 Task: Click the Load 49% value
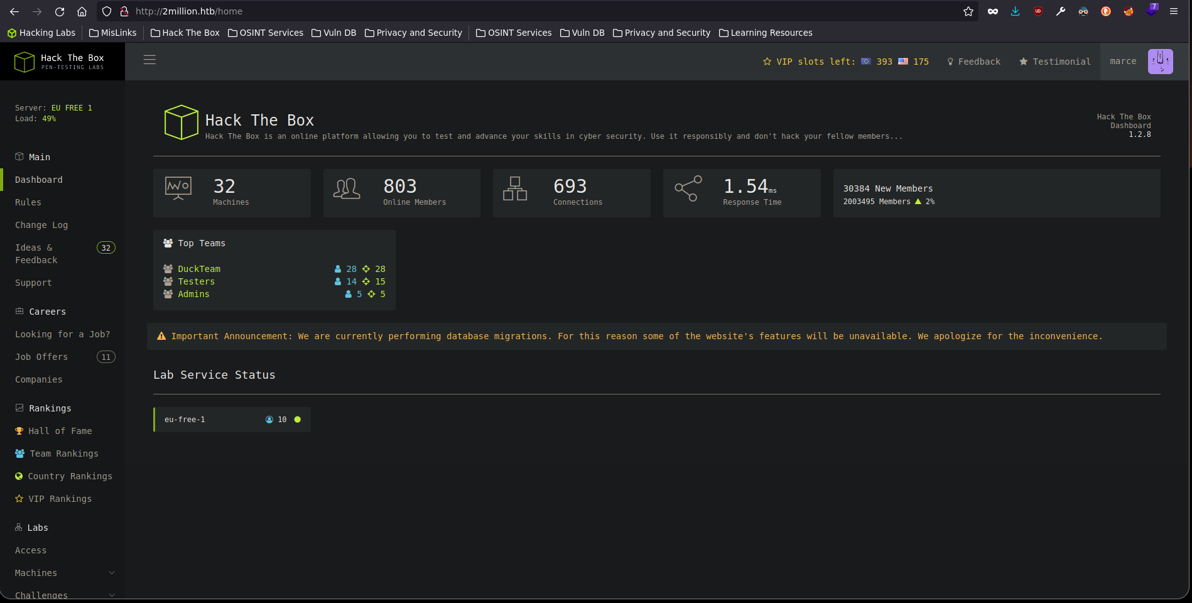(49, 119)
